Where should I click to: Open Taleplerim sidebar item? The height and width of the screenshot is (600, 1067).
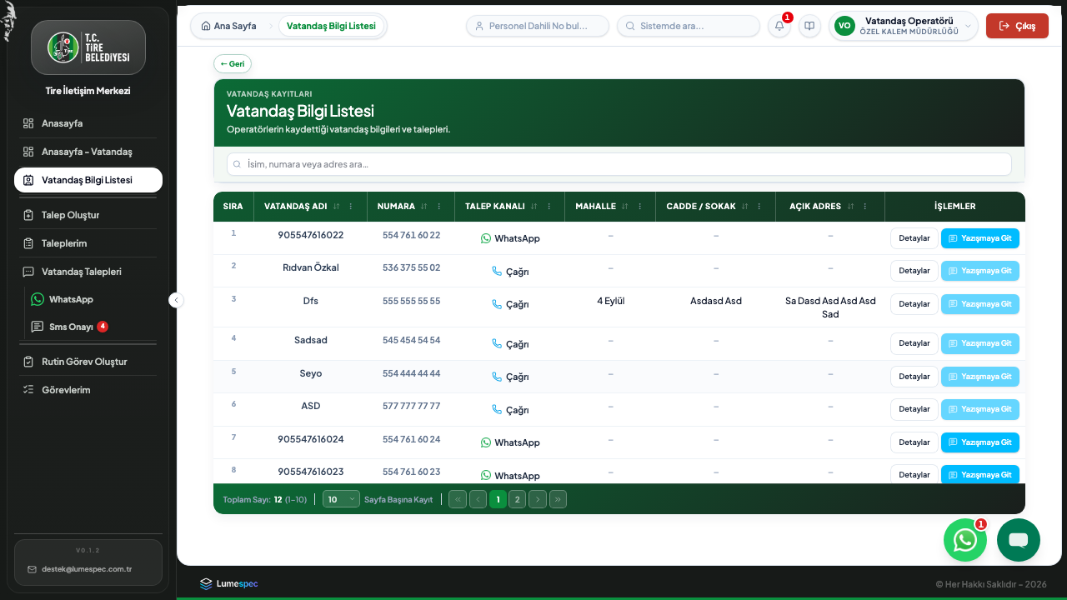point(88,243)
